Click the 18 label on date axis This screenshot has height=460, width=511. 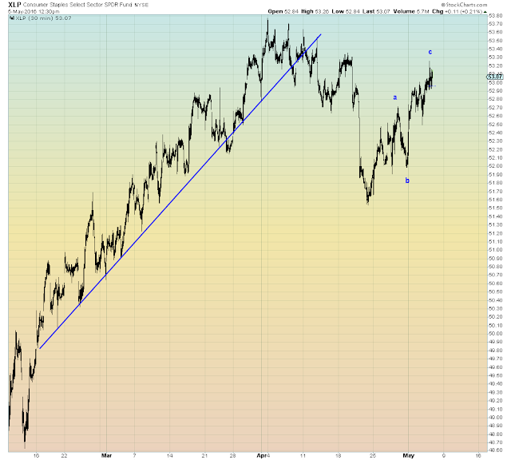click(x=339, y=455)
